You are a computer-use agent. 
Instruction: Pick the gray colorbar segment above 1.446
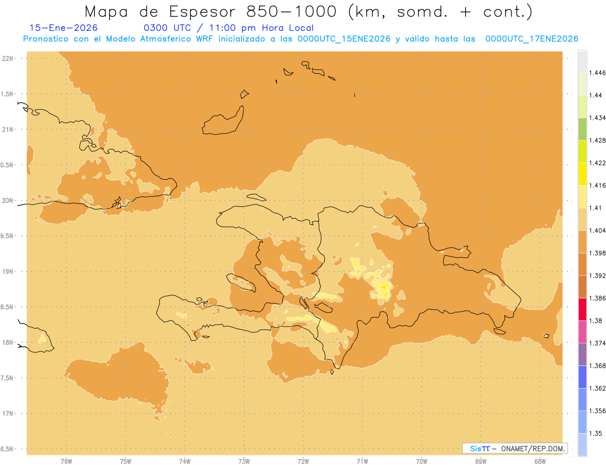582,61
